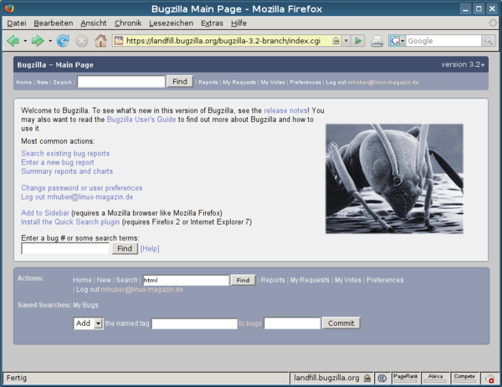This screenshot has height=387, width=502.
Task: Open the release notes link
Action: (285, 110)
